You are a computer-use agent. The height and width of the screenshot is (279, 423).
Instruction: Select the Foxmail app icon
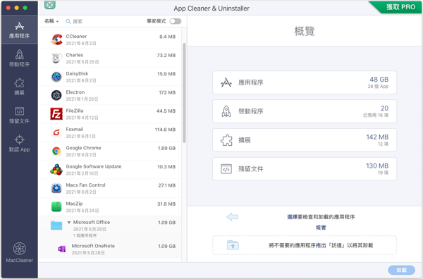click(56, 132)
